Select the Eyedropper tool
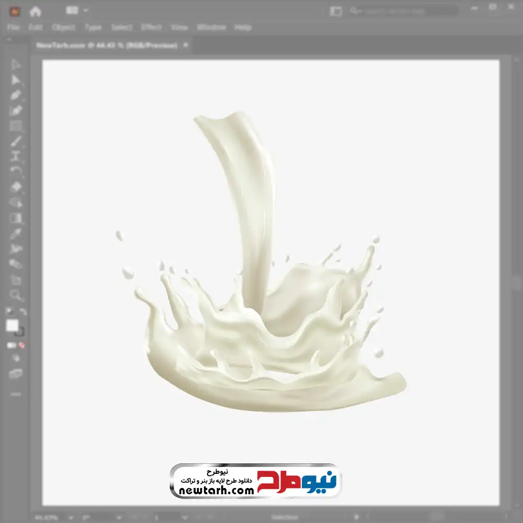 (16, 233)
